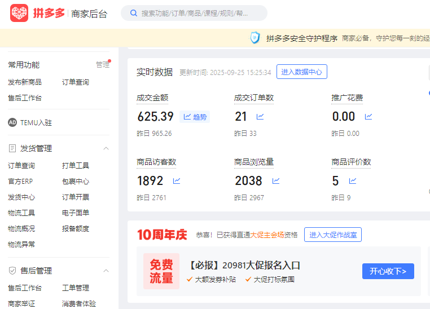Click the AD badge next to TEMU入驻
Image resolution: width=430 pixels, height=309 pixels.
coord(12,122)
